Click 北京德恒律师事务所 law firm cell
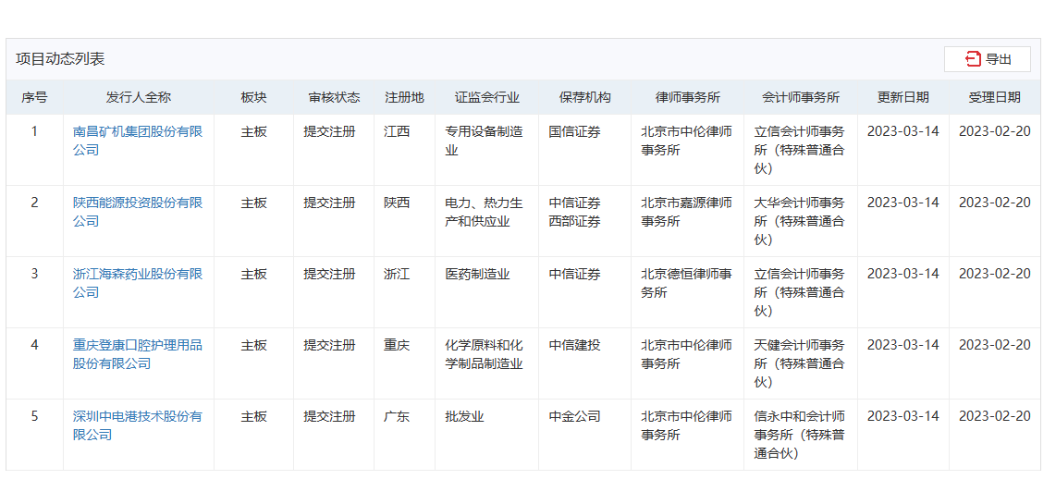 point(686,283)
